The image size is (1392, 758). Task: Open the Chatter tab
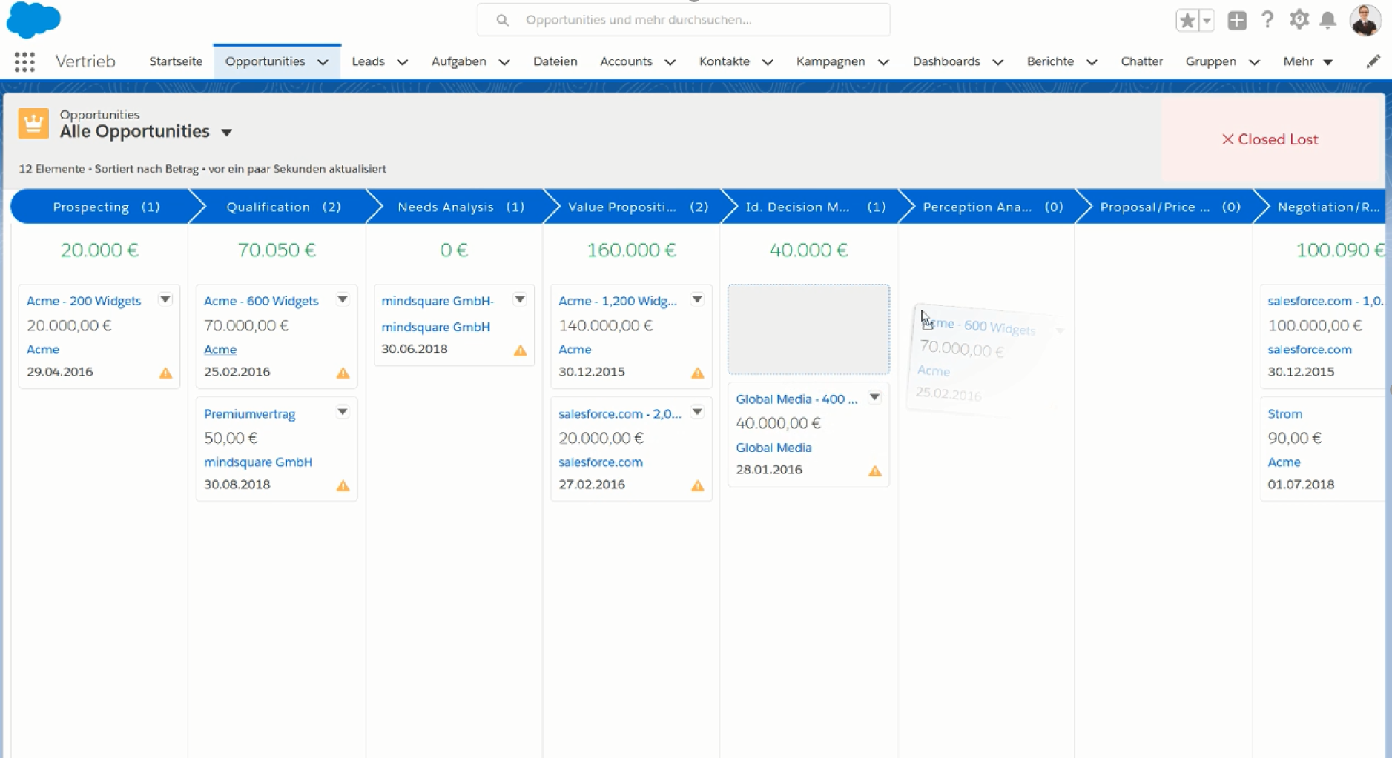click(1141, 61)
